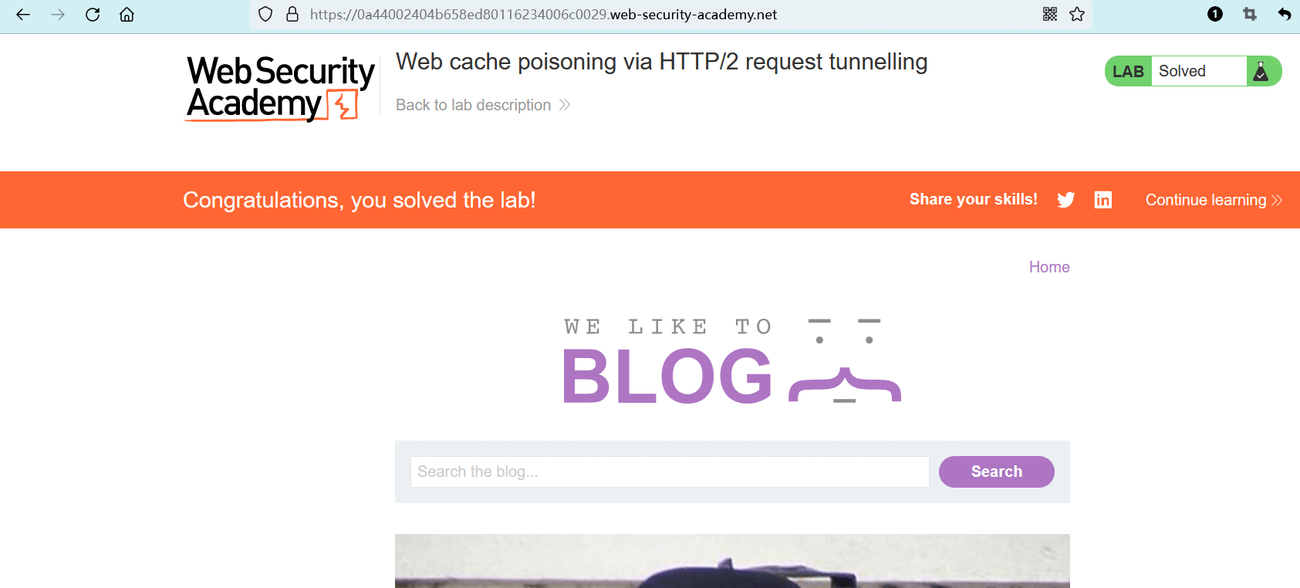The width and height of the screenshot is (1300, 588).
Task: Click the purple Search button
Action: 996,471
